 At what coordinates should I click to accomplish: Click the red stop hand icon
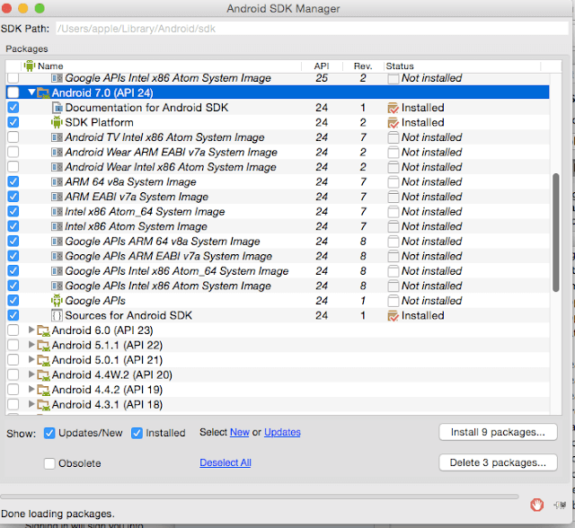(536, 505)
